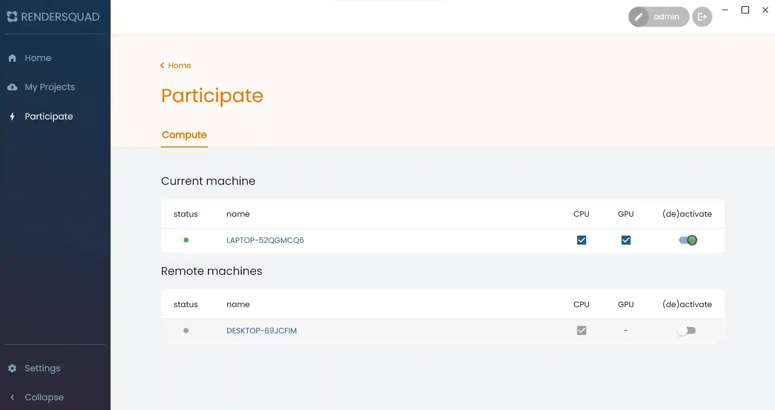Select the Compute tab

184,135
